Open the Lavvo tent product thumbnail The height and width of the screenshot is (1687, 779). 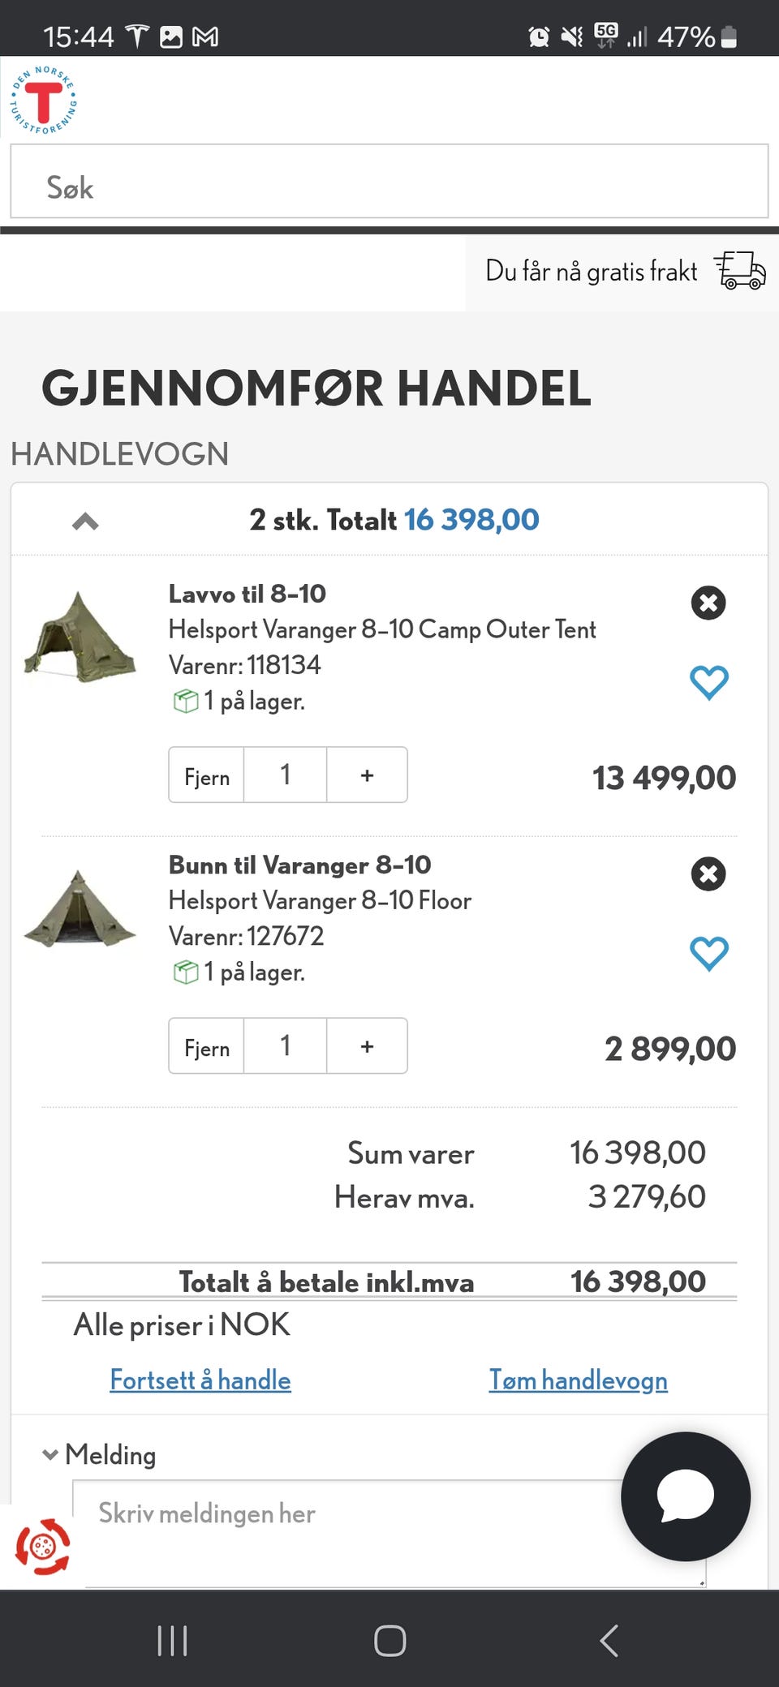point(80,637)
